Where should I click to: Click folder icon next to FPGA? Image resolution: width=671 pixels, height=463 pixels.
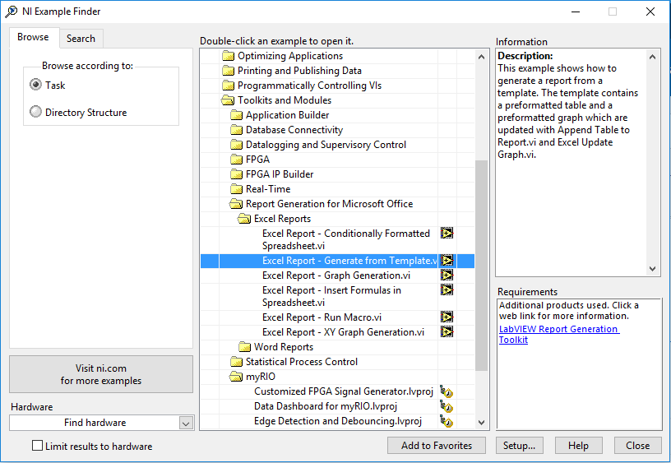point(236,160)
